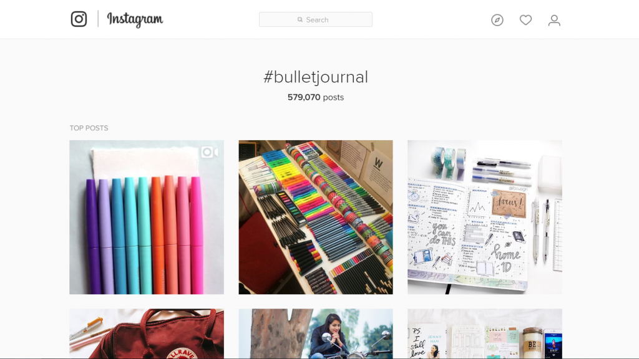Click the TOP POSTS section label
This screenshot has width=639, height=359.
[89, 128]
